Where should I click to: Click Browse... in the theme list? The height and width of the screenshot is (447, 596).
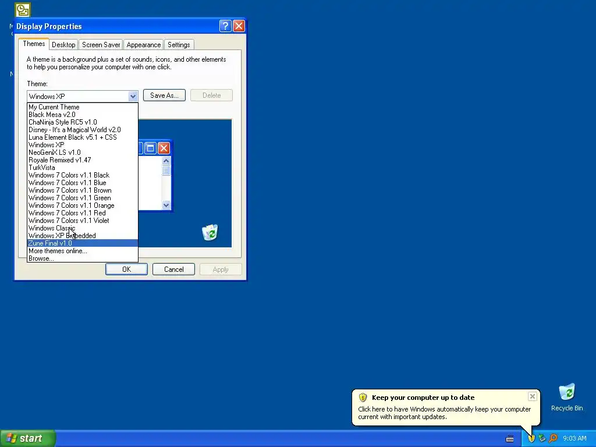[x=83, y=258]
